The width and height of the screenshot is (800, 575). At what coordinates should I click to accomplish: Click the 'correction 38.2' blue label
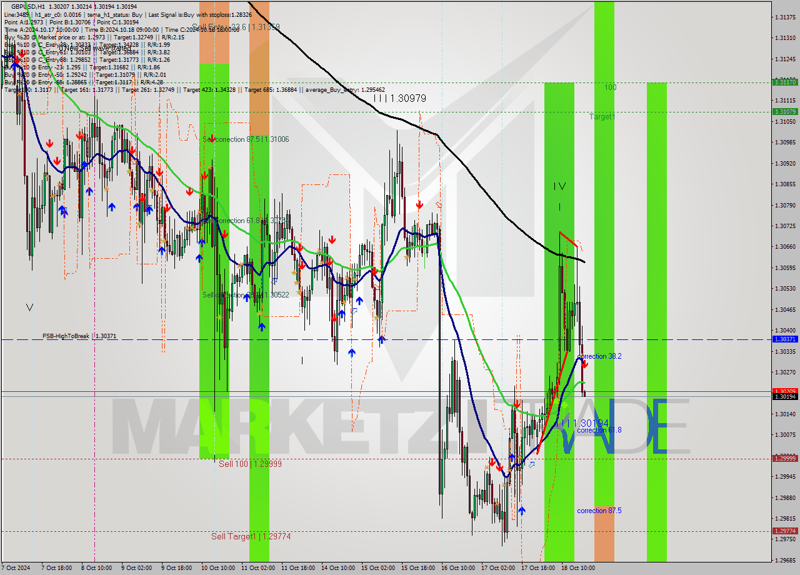[x=599, y=356]
